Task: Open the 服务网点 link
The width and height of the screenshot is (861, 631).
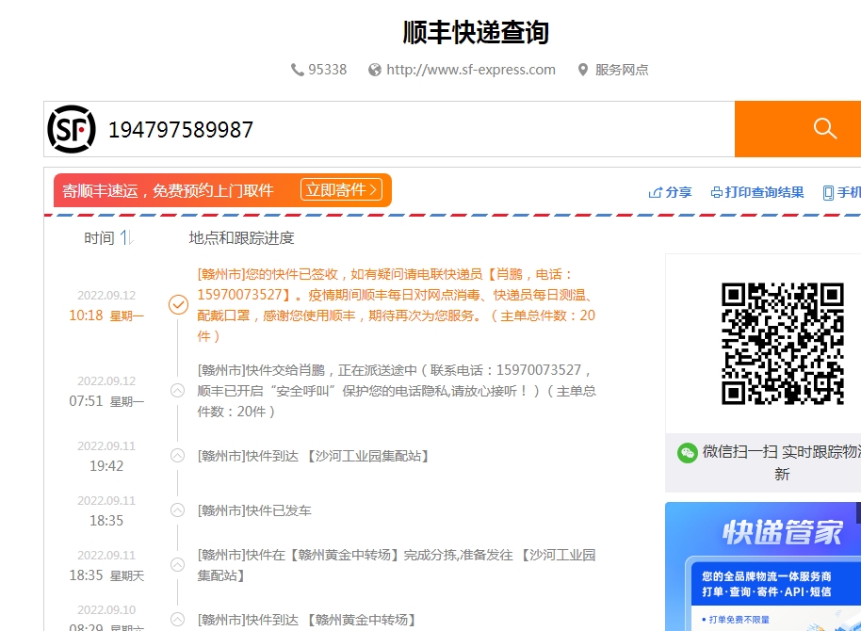Action: pos(622,70)
